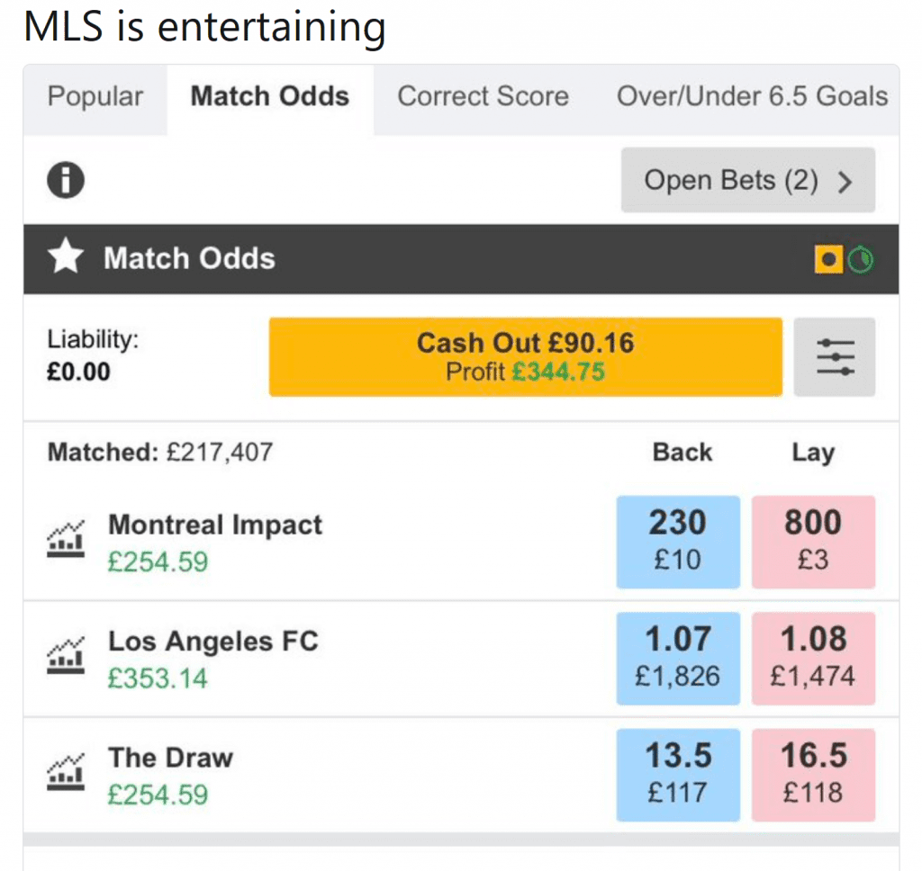
Task: Back Los Angeles FC at 1.07
Action: 678,658
